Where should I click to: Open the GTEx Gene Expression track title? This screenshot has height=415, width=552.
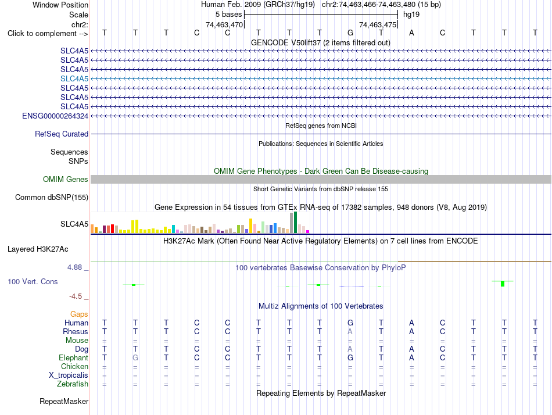tap(321, 207)
